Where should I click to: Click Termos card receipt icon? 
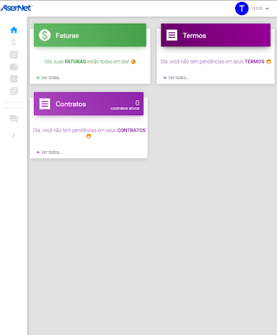(x=172, y=35)
